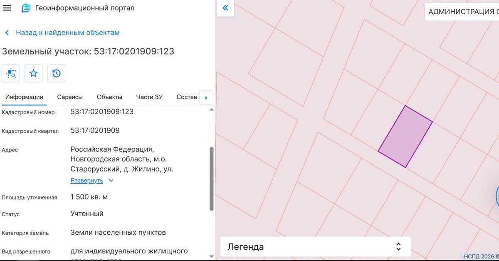
Task: Click the info panel scrollbar thumb
Action: click(x=211, y=179)
